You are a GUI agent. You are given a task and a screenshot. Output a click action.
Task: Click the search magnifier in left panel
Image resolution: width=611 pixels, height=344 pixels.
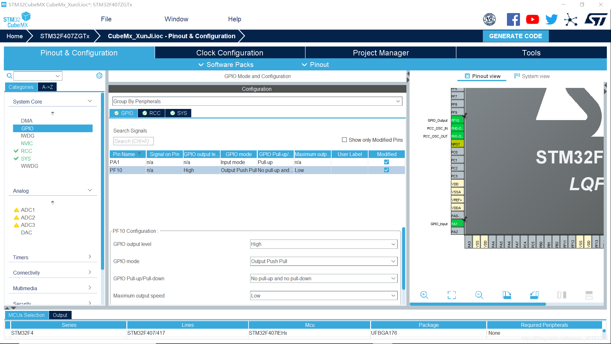[x=10, y=76]
